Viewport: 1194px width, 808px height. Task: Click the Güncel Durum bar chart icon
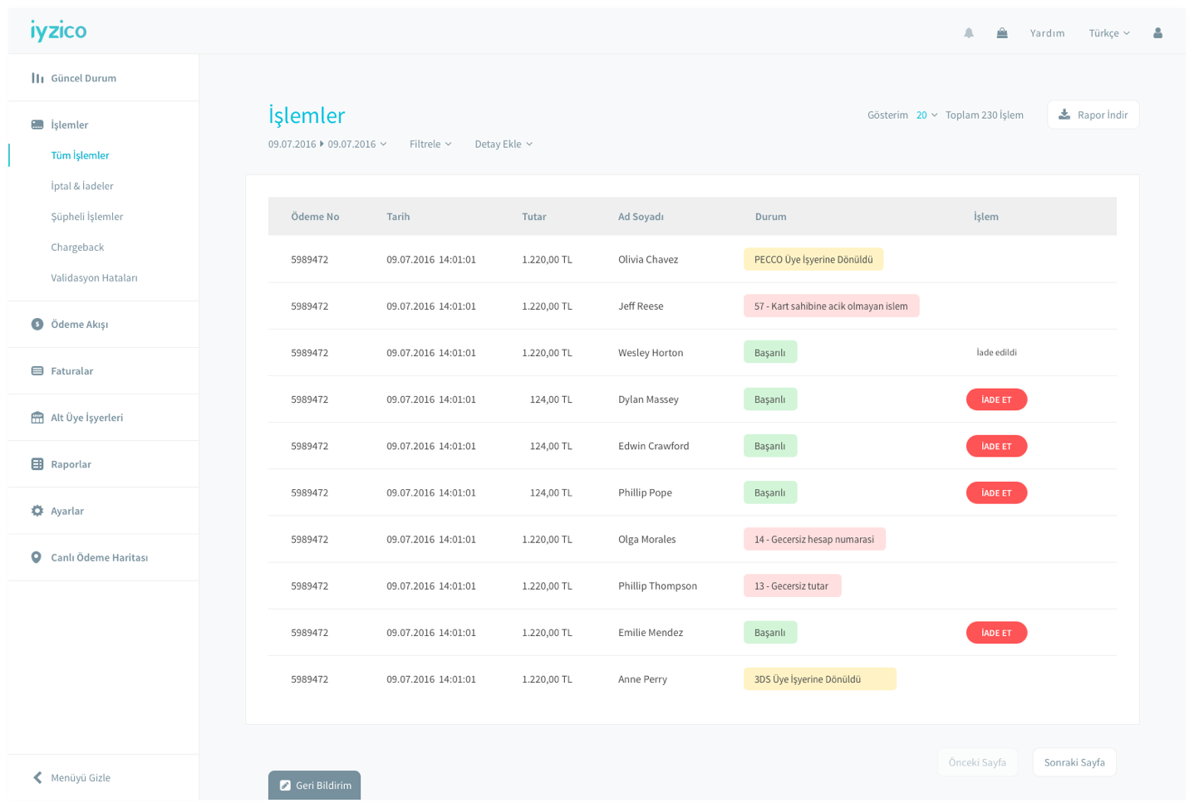pyautogui.click(x=37, y=78)
